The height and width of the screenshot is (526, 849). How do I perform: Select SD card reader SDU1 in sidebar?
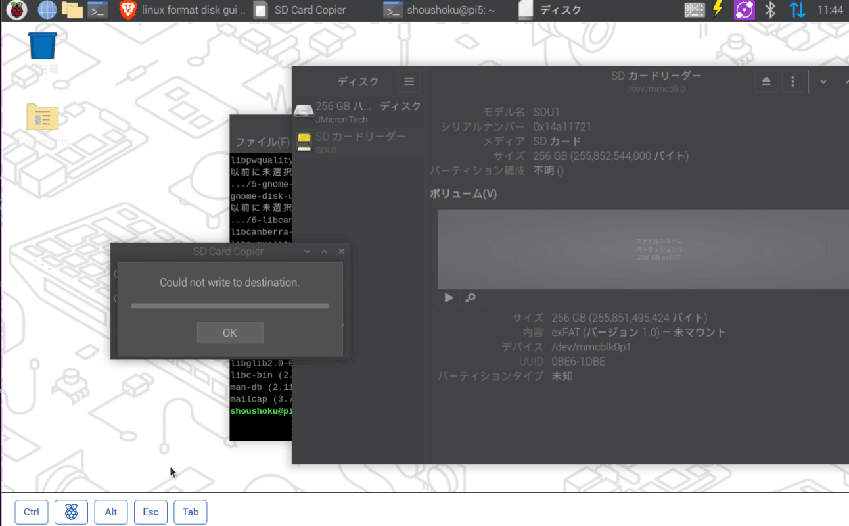click(358, 142)
